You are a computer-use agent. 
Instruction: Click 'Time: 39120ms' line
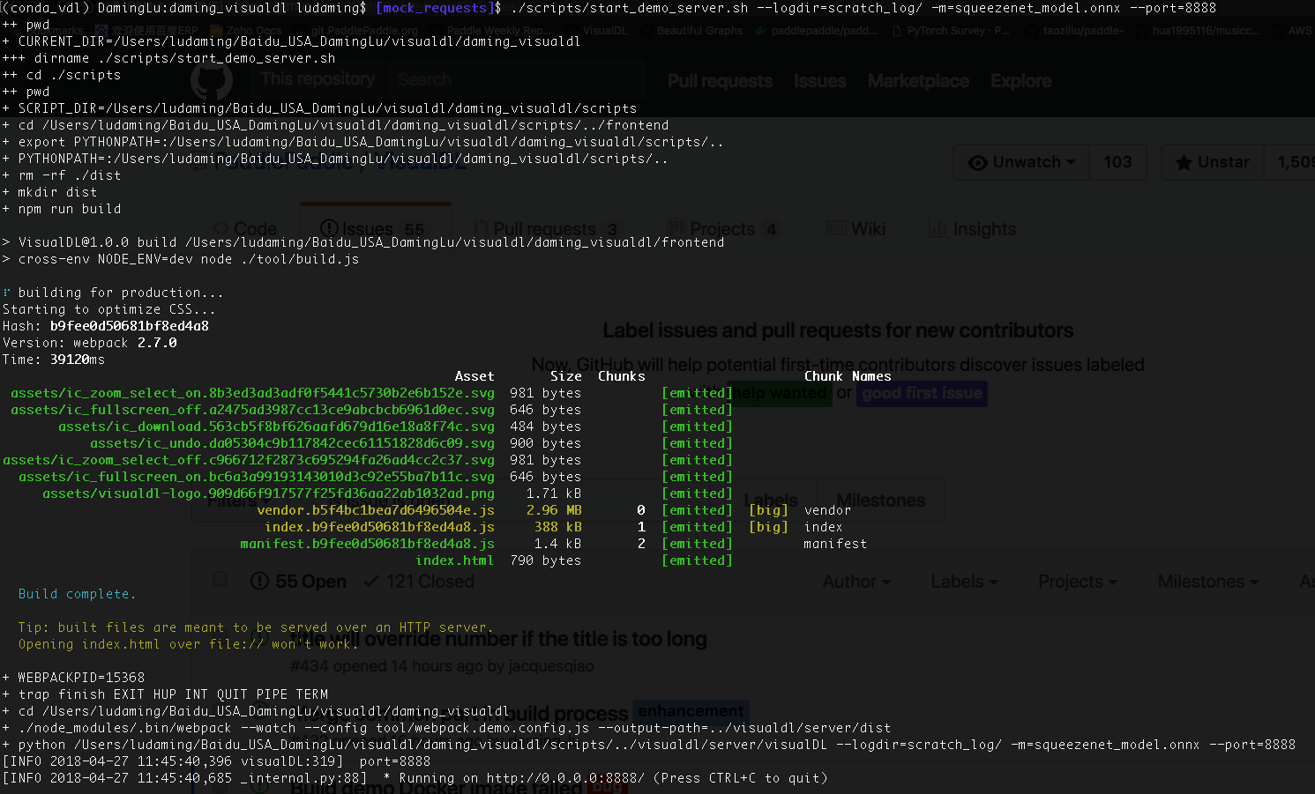point(54,360)
